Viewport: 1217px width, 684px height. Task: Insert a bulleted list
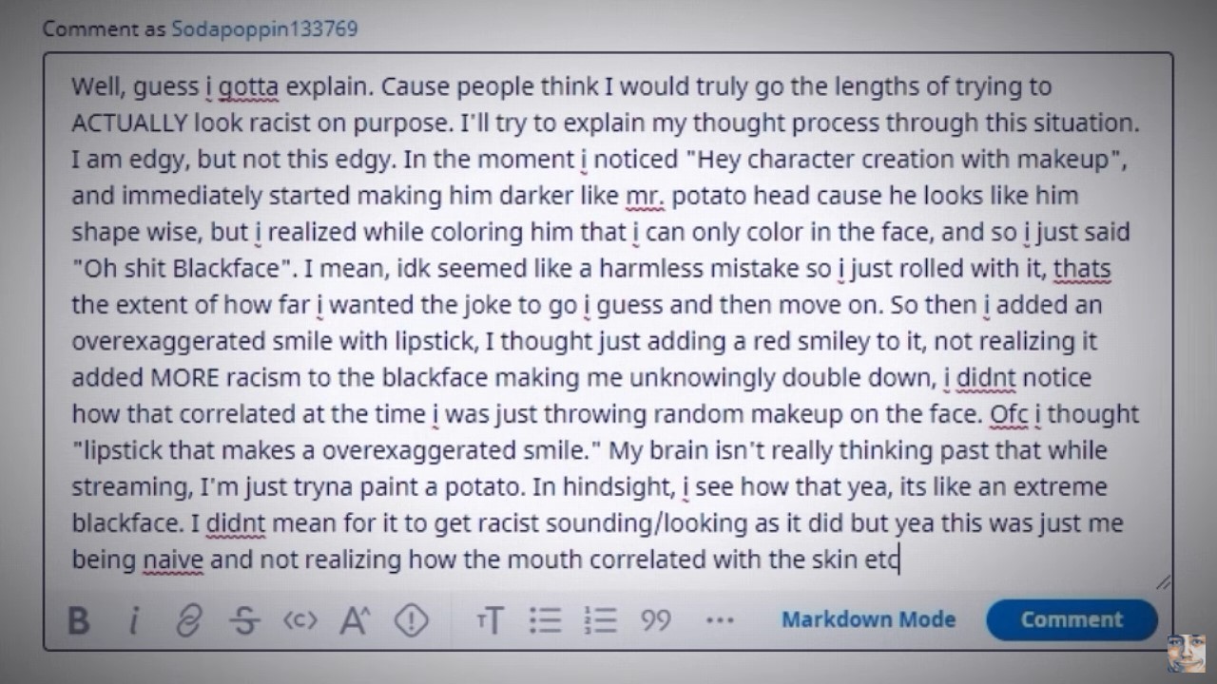[546, 621]
